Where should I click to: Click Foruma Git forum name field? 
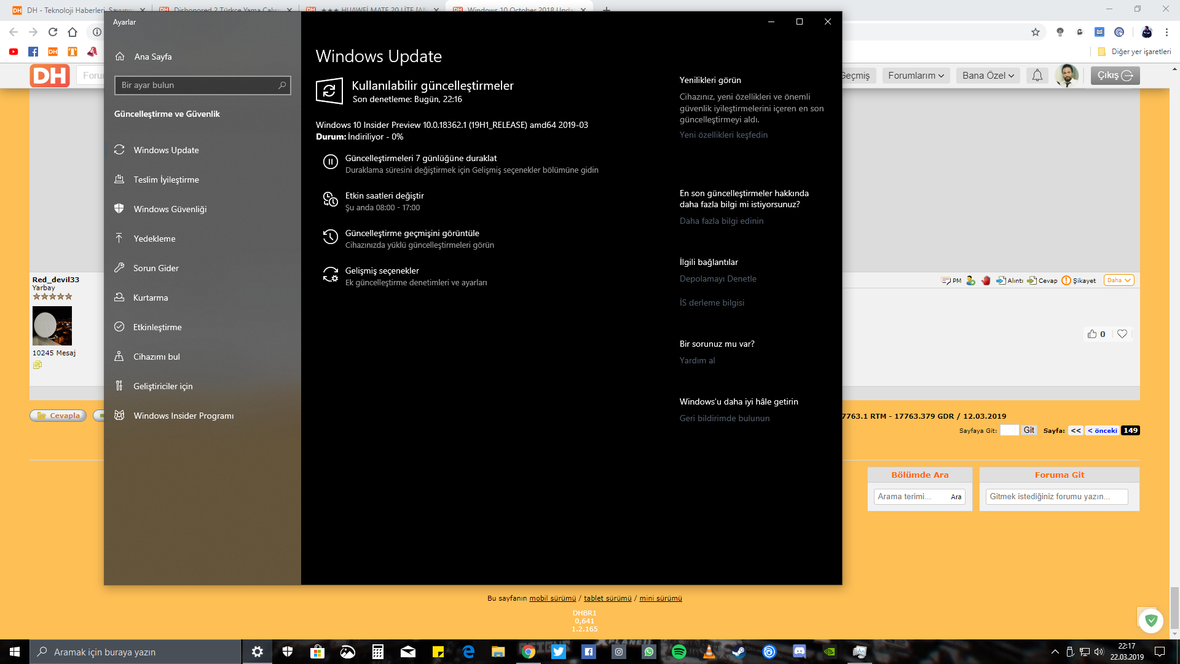pos(1056,497)
